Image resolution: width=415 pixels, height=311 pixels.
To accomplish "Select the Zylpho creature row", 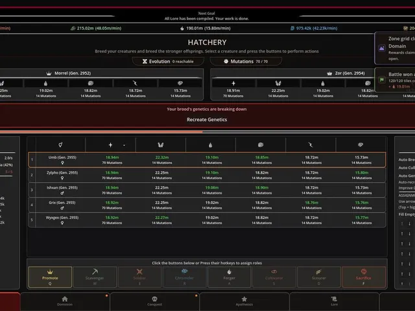I will [x=207, y=175].
